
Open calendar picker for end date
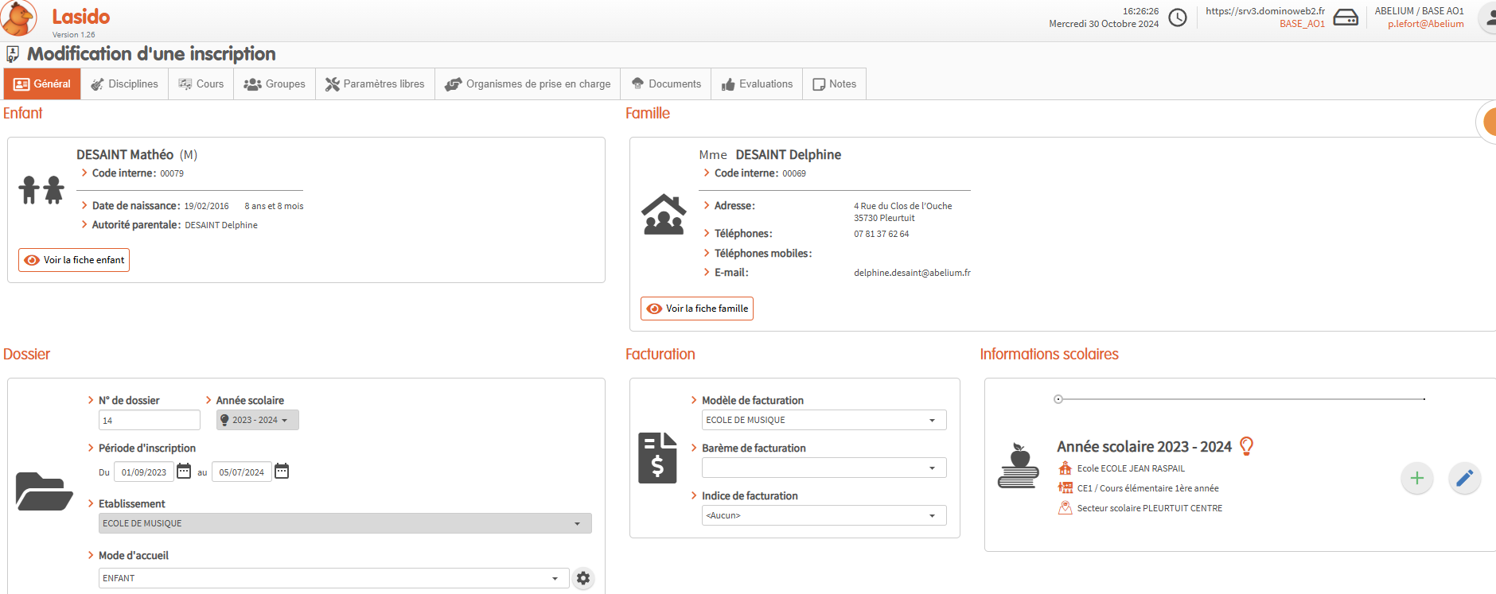pos(282,472)
